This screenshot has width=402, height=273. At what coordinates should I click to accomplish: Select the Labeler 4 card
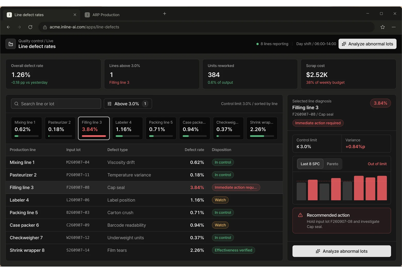[x=128, y=128]
